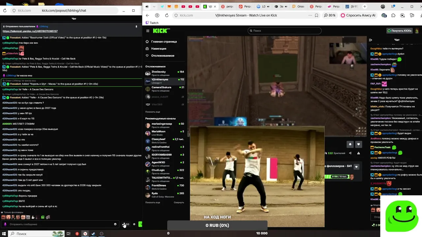The image size is (422, 237).
Task: Open user avatar menu on Kick header
Action: [x=417, y=31]
